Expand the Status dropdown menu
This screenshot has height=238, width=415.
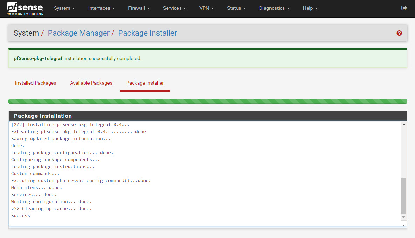tap(237, 8)
